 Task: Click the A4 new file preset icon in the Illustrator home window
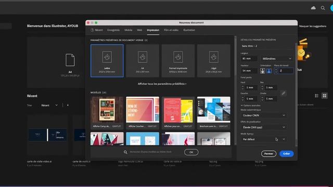coord(70,60)
